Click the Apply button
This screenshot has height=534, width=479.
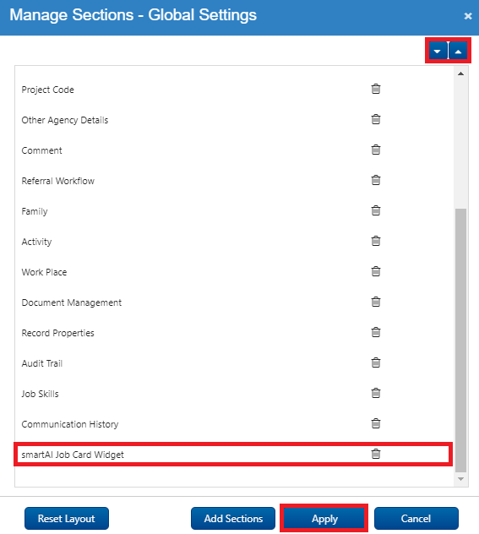coord(324,518)
